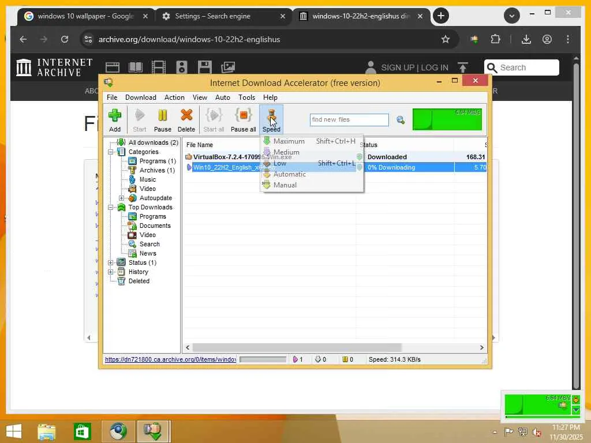Click the Internet Archive Search box
This screenshot has width=591, height=443.
point(522,67)
